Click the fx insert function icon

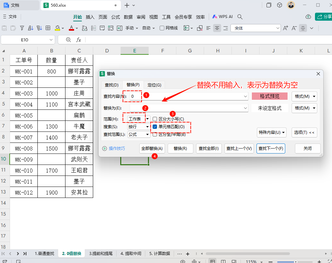point(78,40)
